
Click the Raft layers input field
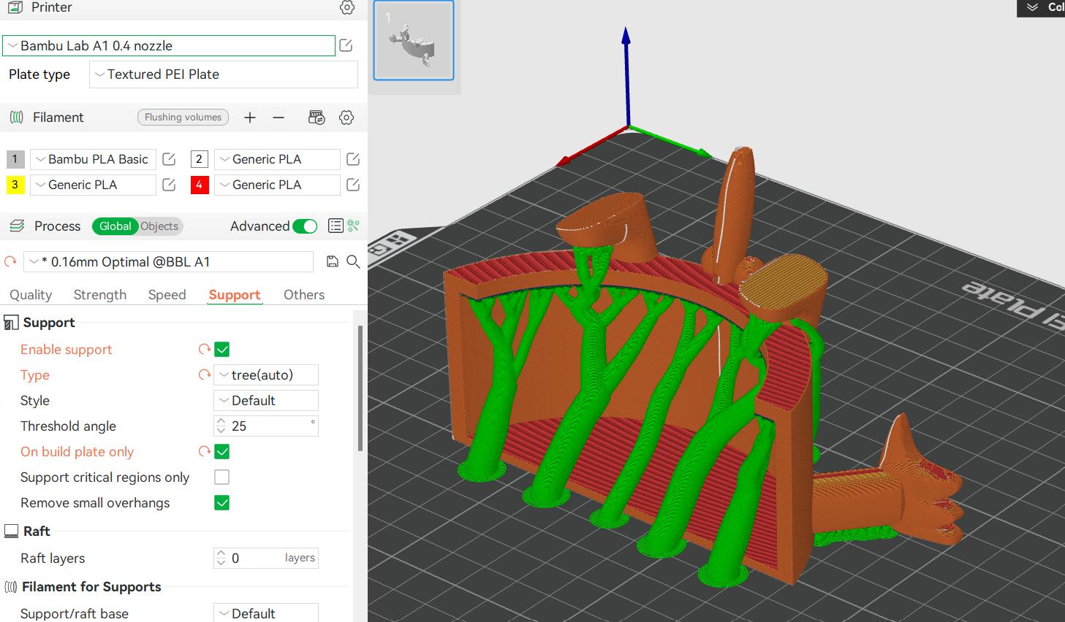266,558
